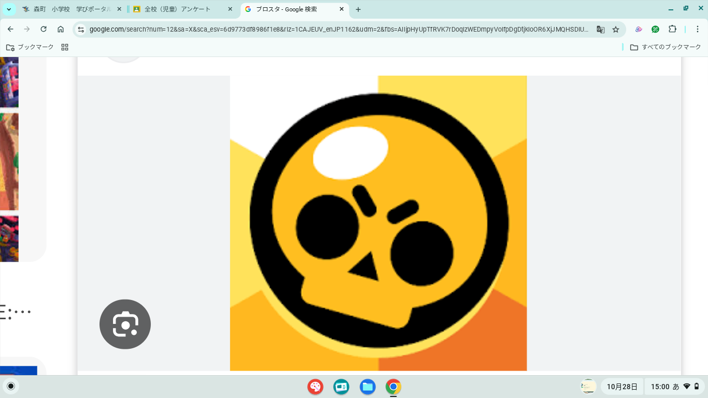The image size is (708, 398).
Task: Open the Chrome extensions puzzle icon
Action: coord(672,30)
